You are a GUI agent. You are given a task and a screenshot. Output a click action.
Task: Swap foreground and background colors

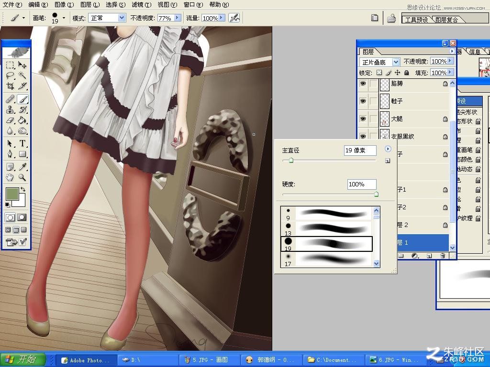point(23,189)
